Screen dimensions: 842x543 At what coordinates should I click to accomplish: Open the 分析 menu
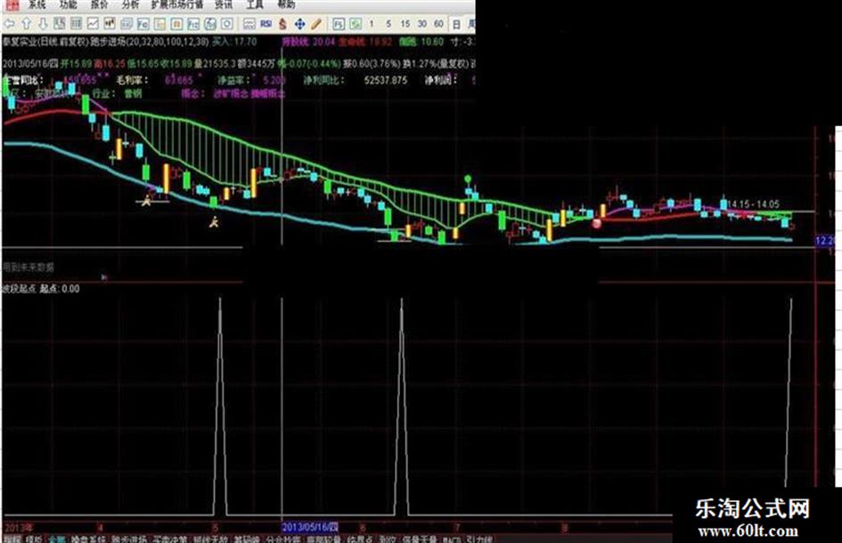[x=130, y=4]
